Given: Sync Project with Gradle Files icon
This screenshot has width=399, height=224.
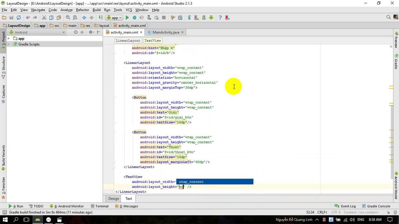Looking at the screenshot, I should (x=189, y=18).
